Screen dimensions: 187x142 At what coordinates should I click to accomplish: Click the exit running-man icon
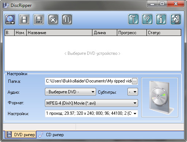point(176,19)
